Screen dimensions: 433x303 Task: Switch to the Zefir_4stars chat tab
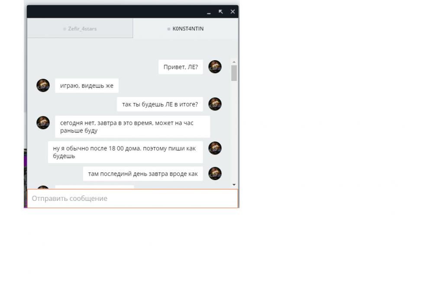point(80,29)
